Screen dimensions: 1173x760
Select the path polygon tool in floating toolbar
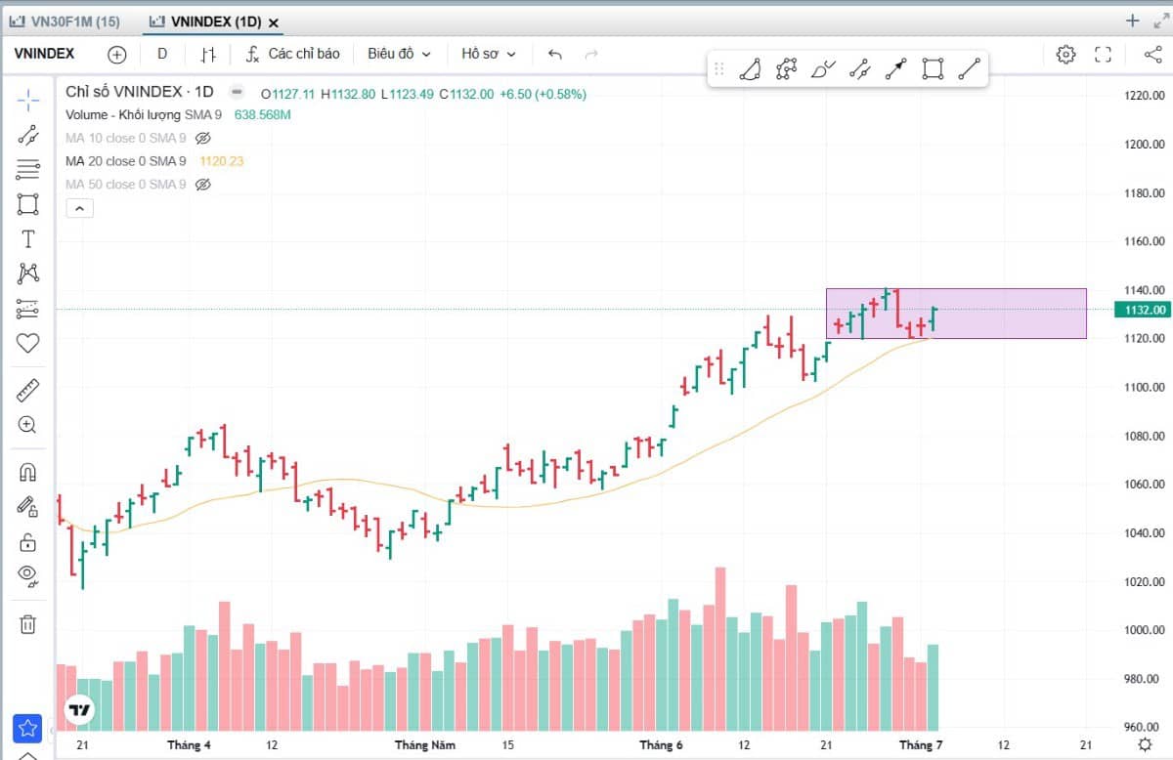pyautogui.click(x=786, y=68)
